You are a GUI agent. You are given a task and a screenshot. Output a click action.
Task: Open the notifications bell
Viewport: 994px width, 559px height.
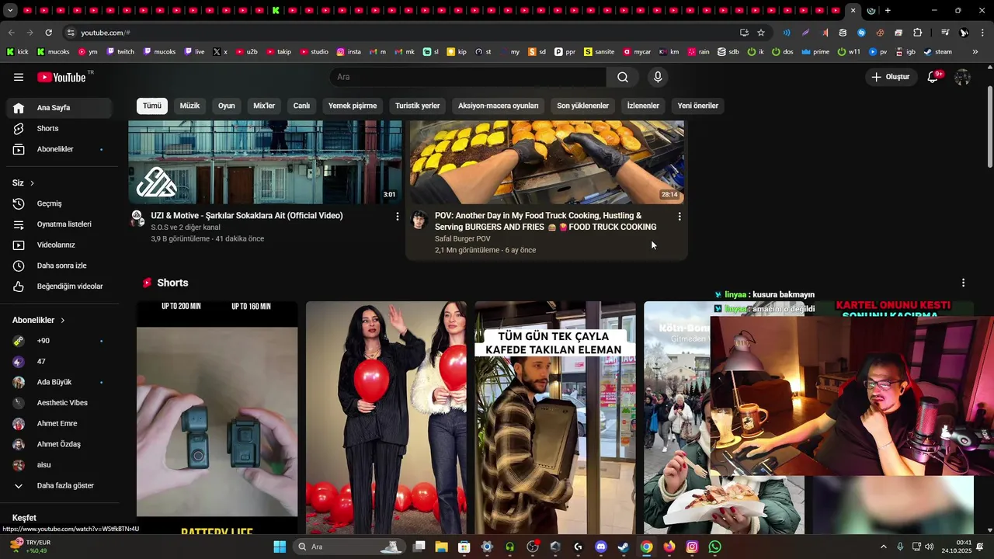933,77
